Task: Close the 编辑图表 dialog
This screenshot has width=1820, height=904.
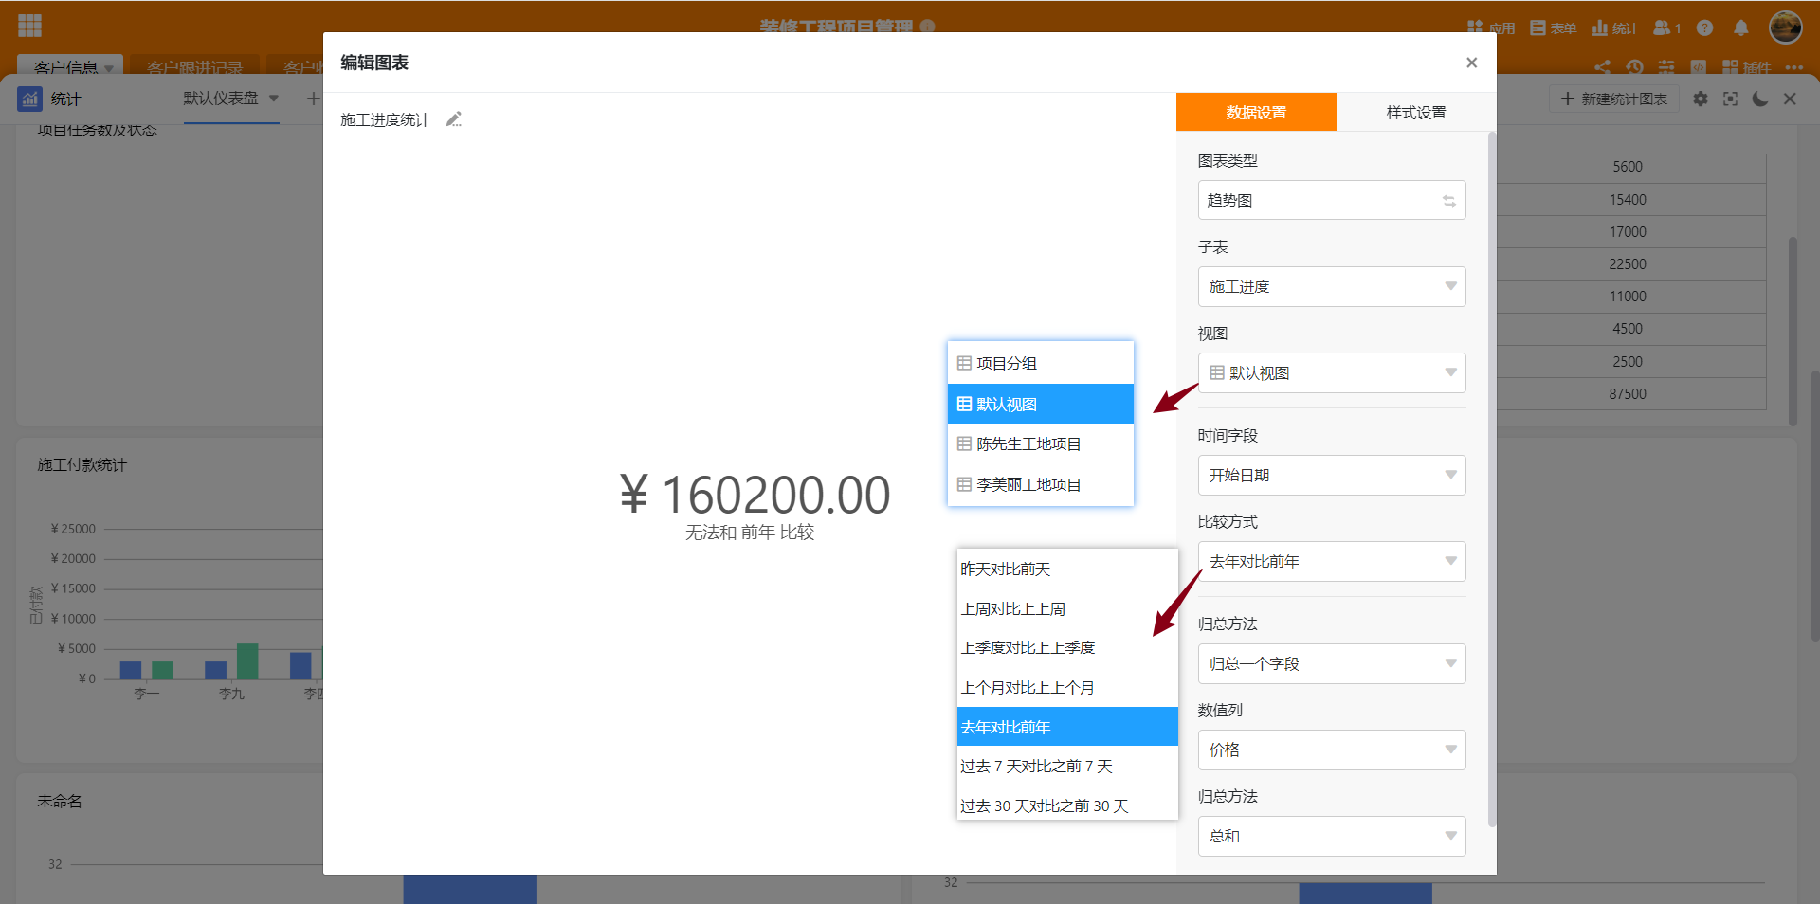Action: (1471, 63)
